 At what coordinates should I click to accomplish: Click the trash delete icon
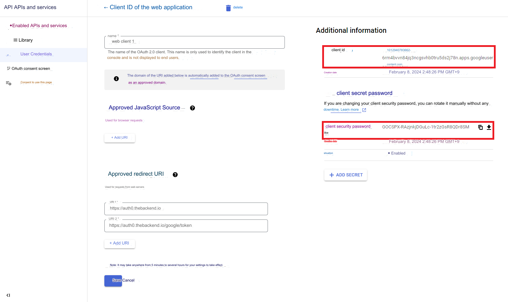pyautogui.click(x=228, y=8)
